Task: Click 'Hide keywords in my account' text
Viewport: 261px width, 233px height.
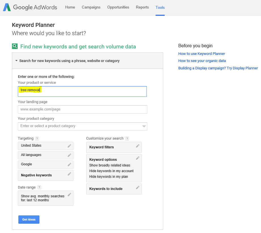Action: pyautogui.click(x=111, y=171)
